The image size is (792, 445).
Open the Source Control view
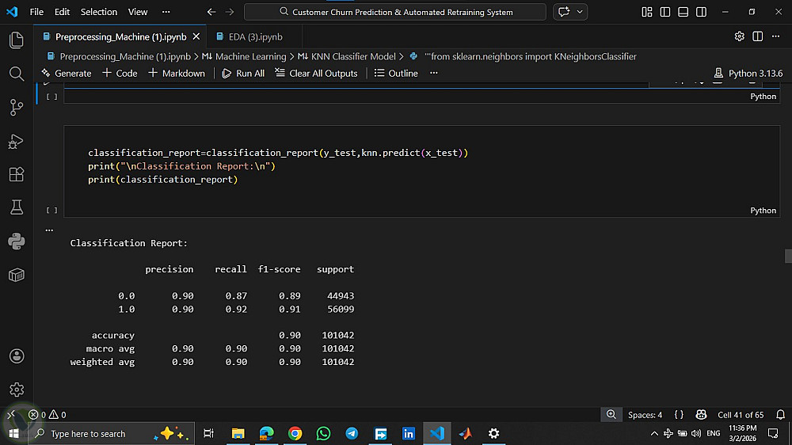click(x=17, y=107)
